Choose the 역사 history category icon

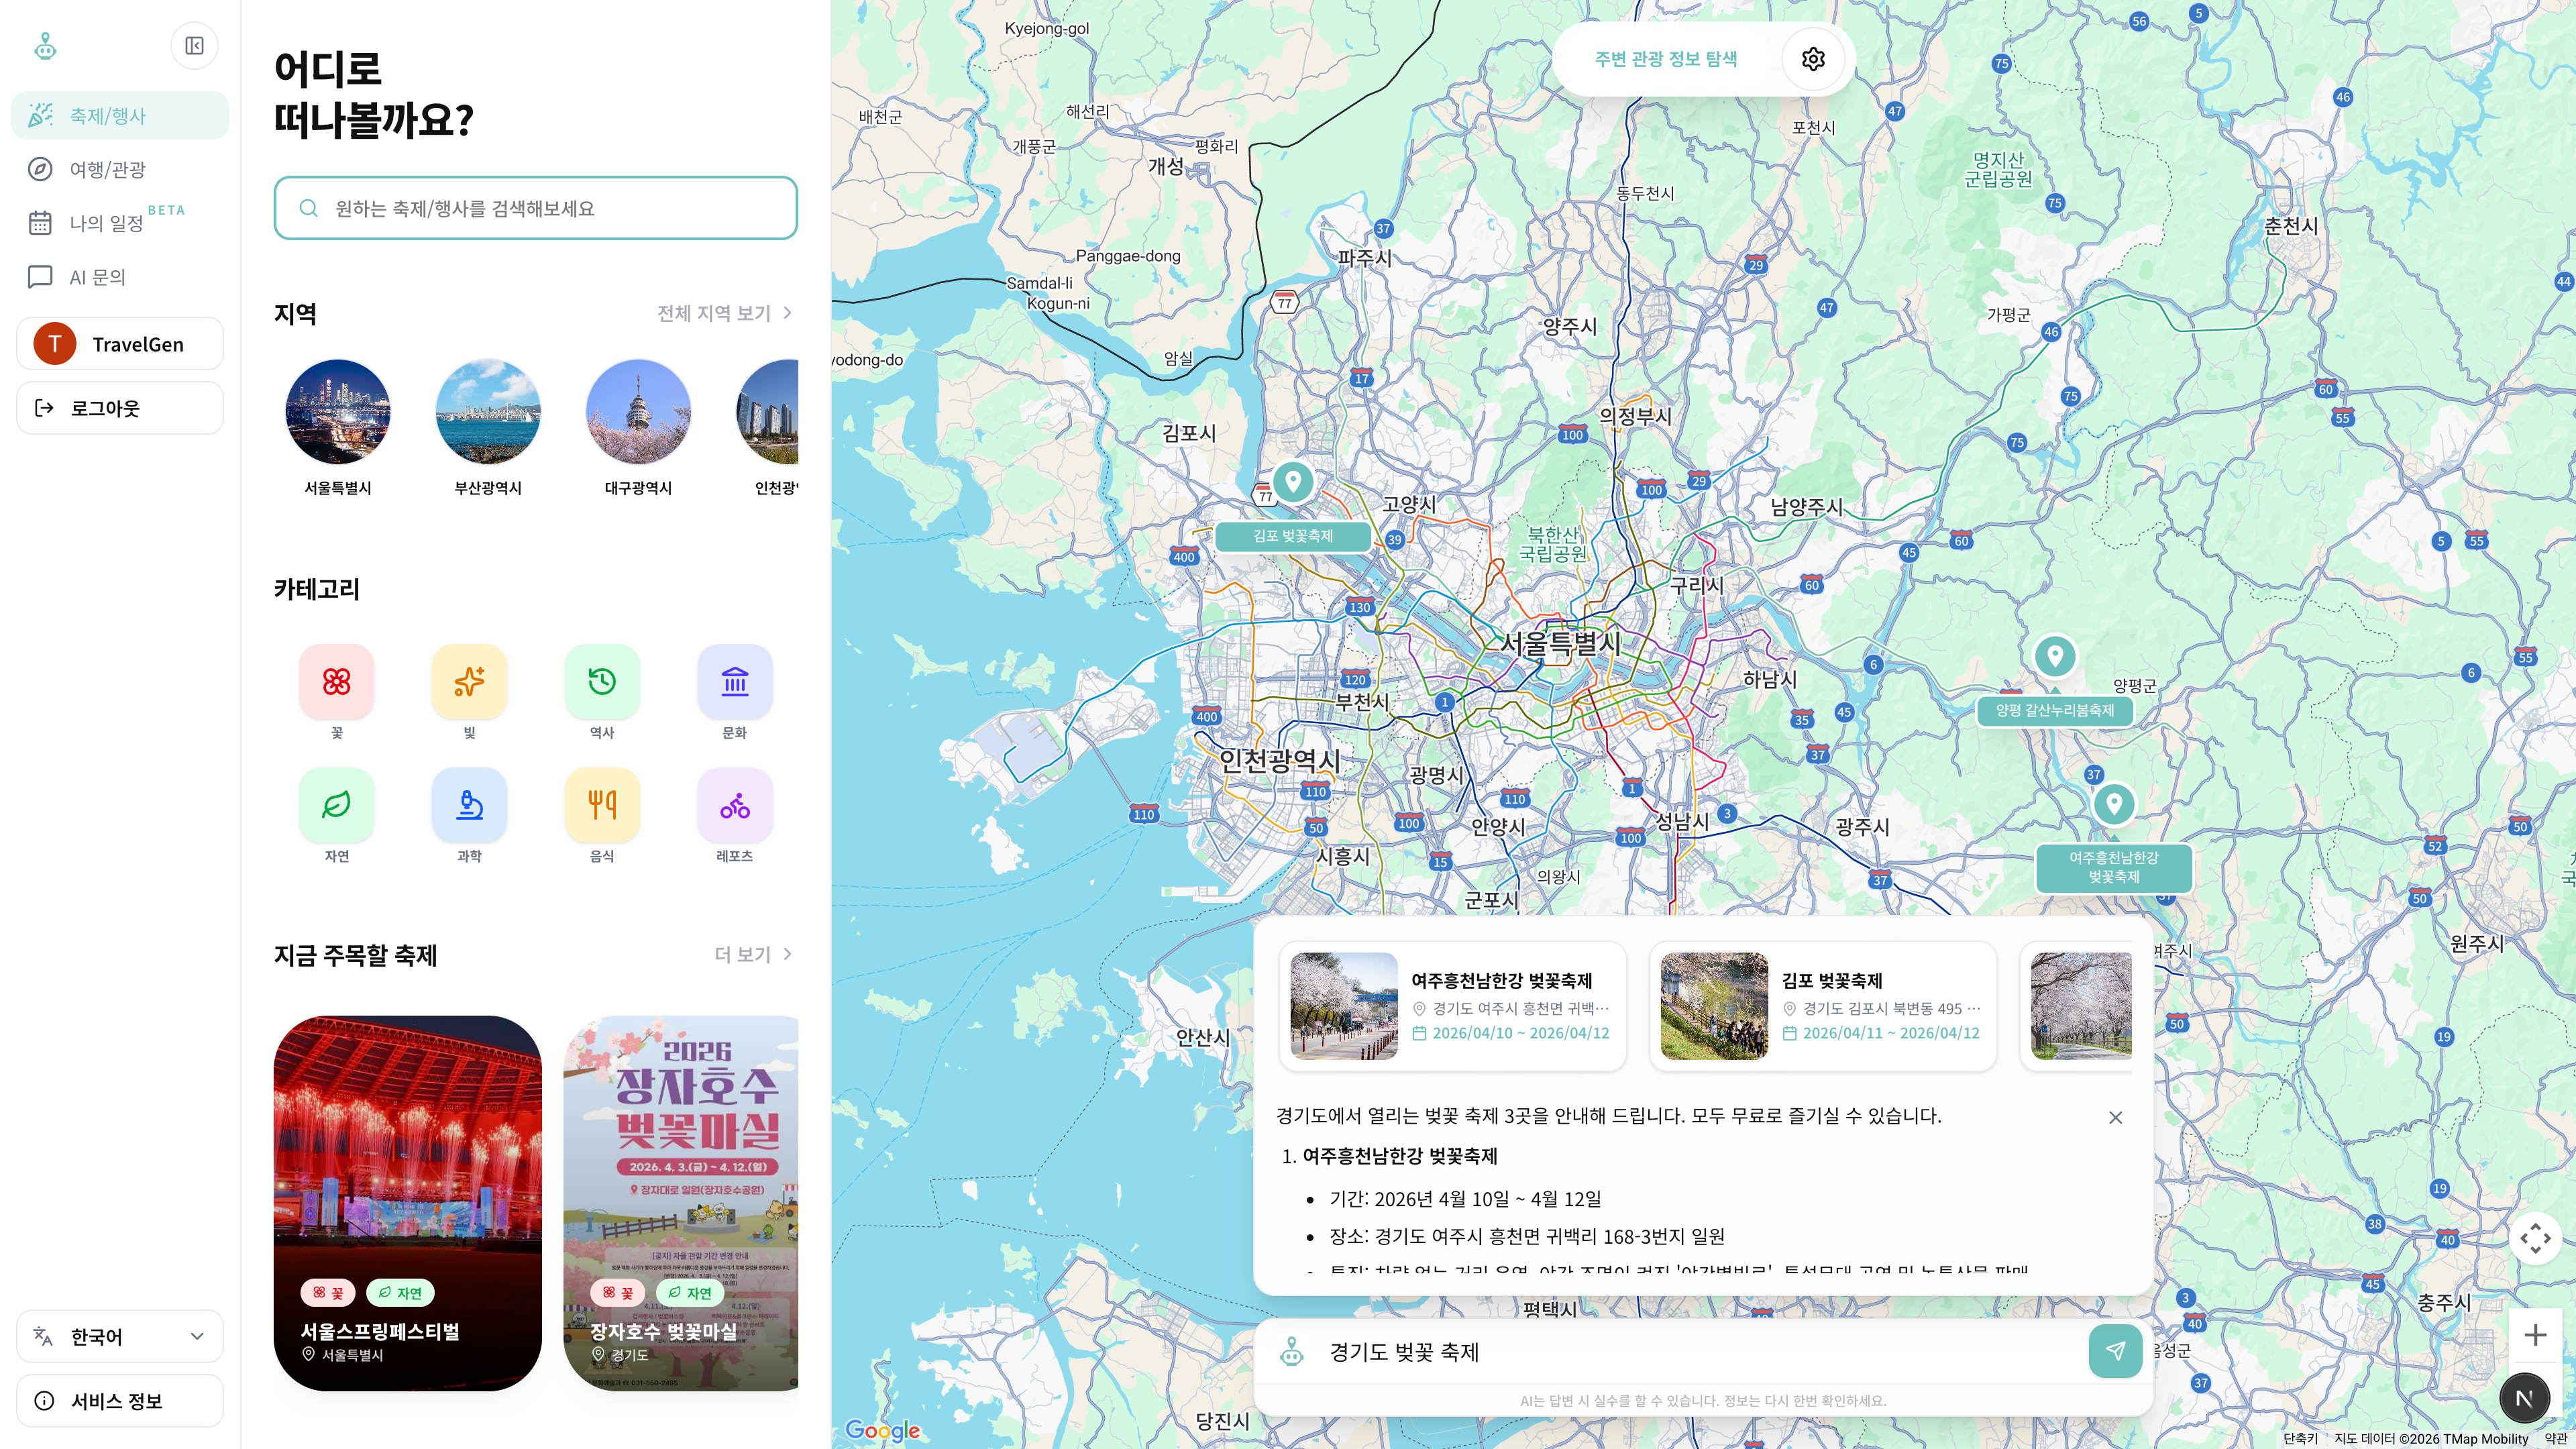coord(601,682)
